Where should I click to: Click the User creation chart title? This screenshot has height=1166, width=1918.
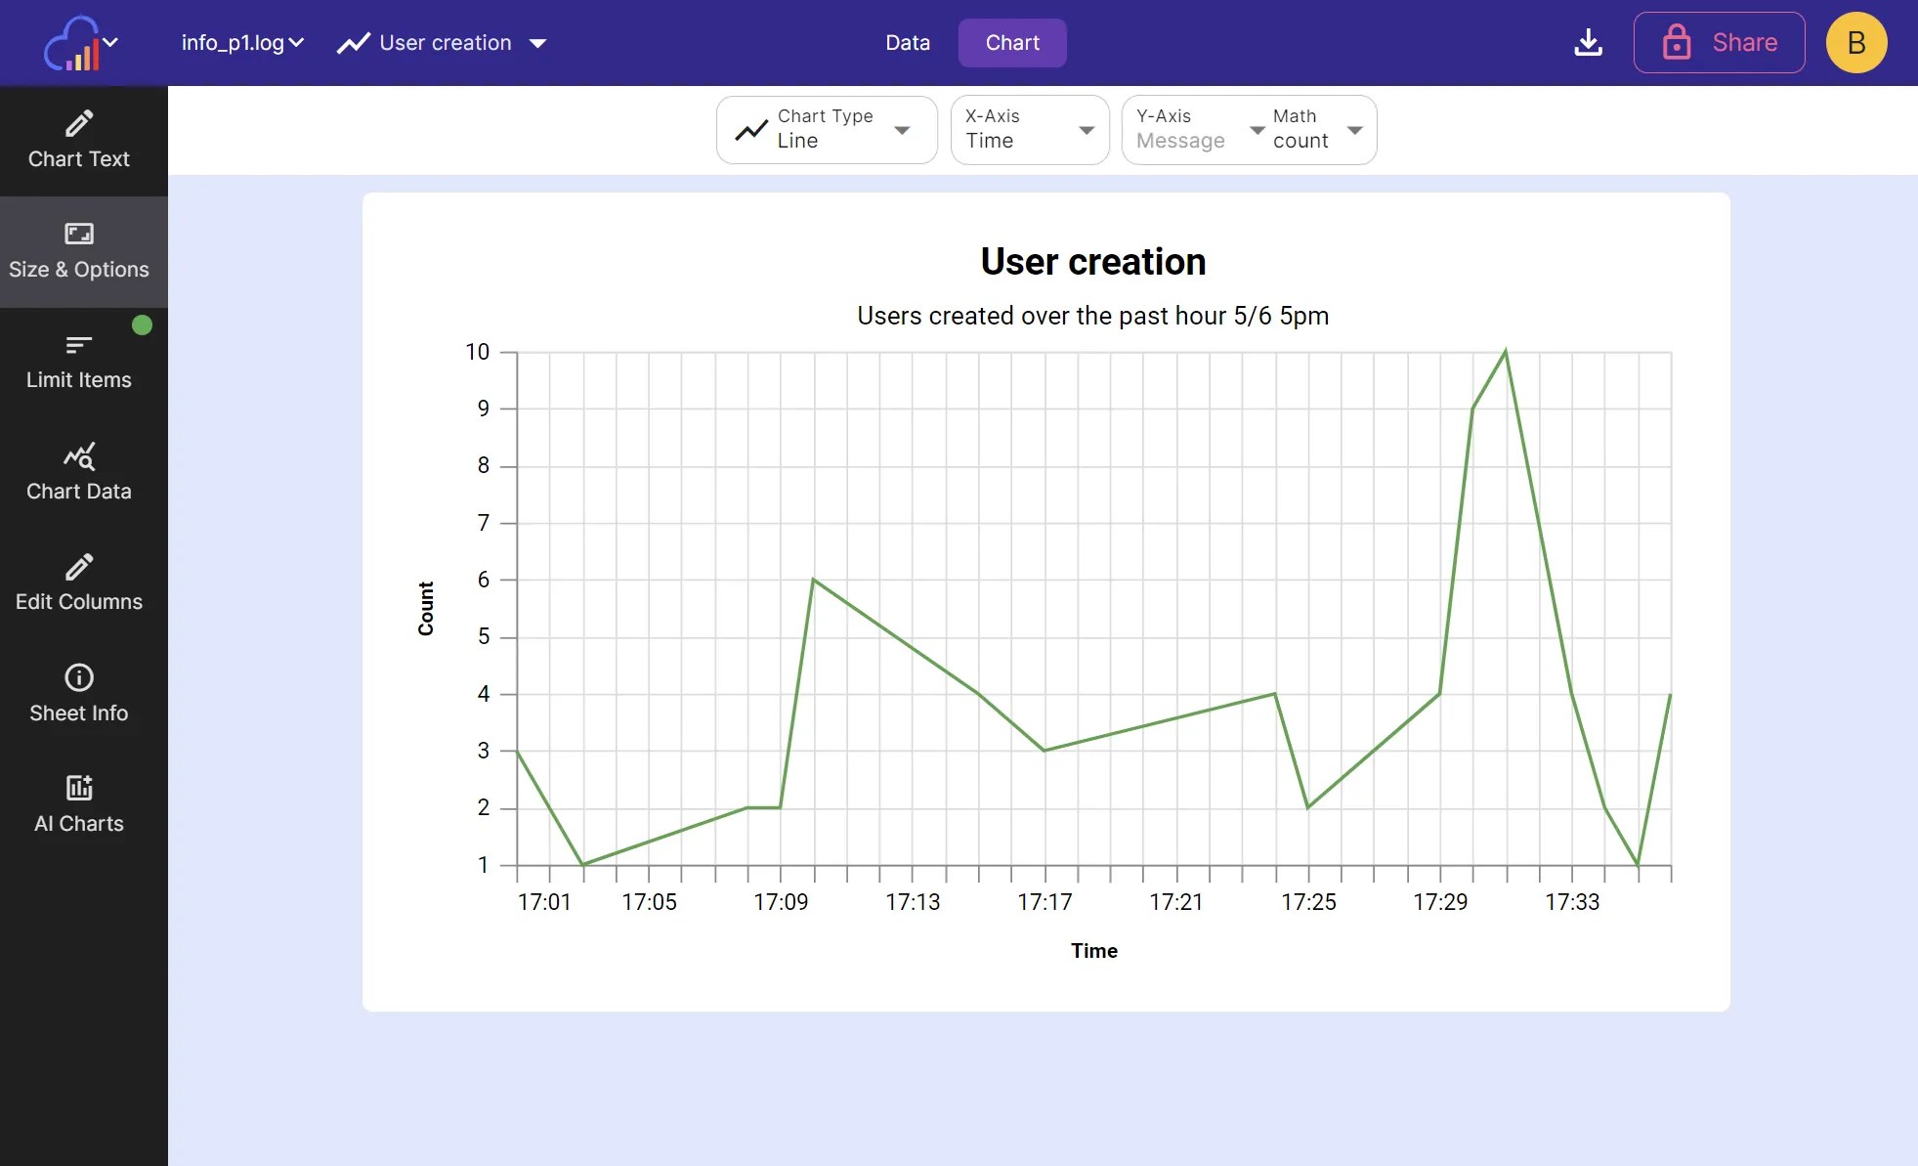click(1092, 262)
